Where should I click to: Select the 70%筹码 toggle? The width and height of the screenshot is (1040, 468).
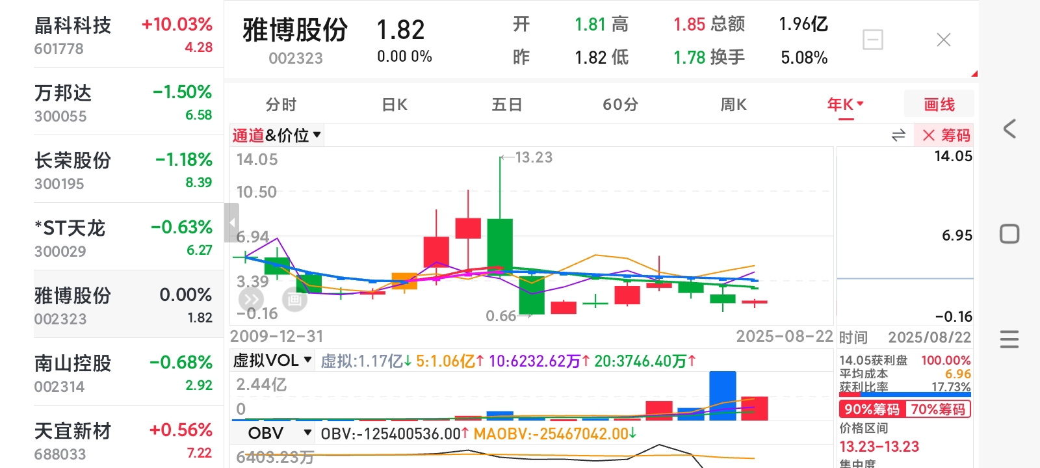tap(938, 409)
